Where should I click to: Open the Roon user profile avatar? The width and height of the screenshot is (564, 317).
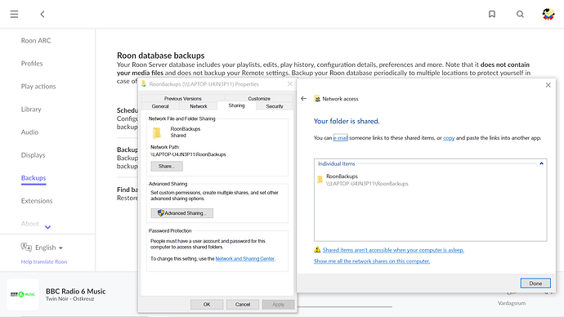(x=548, y=14)
